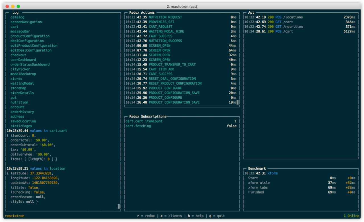
Task: Click 'c = clients' shortcut in footer
Action: (171, 216)
